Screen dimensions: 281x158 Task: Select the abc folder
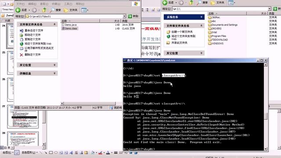pyautogui.click(x=212, y=21)
